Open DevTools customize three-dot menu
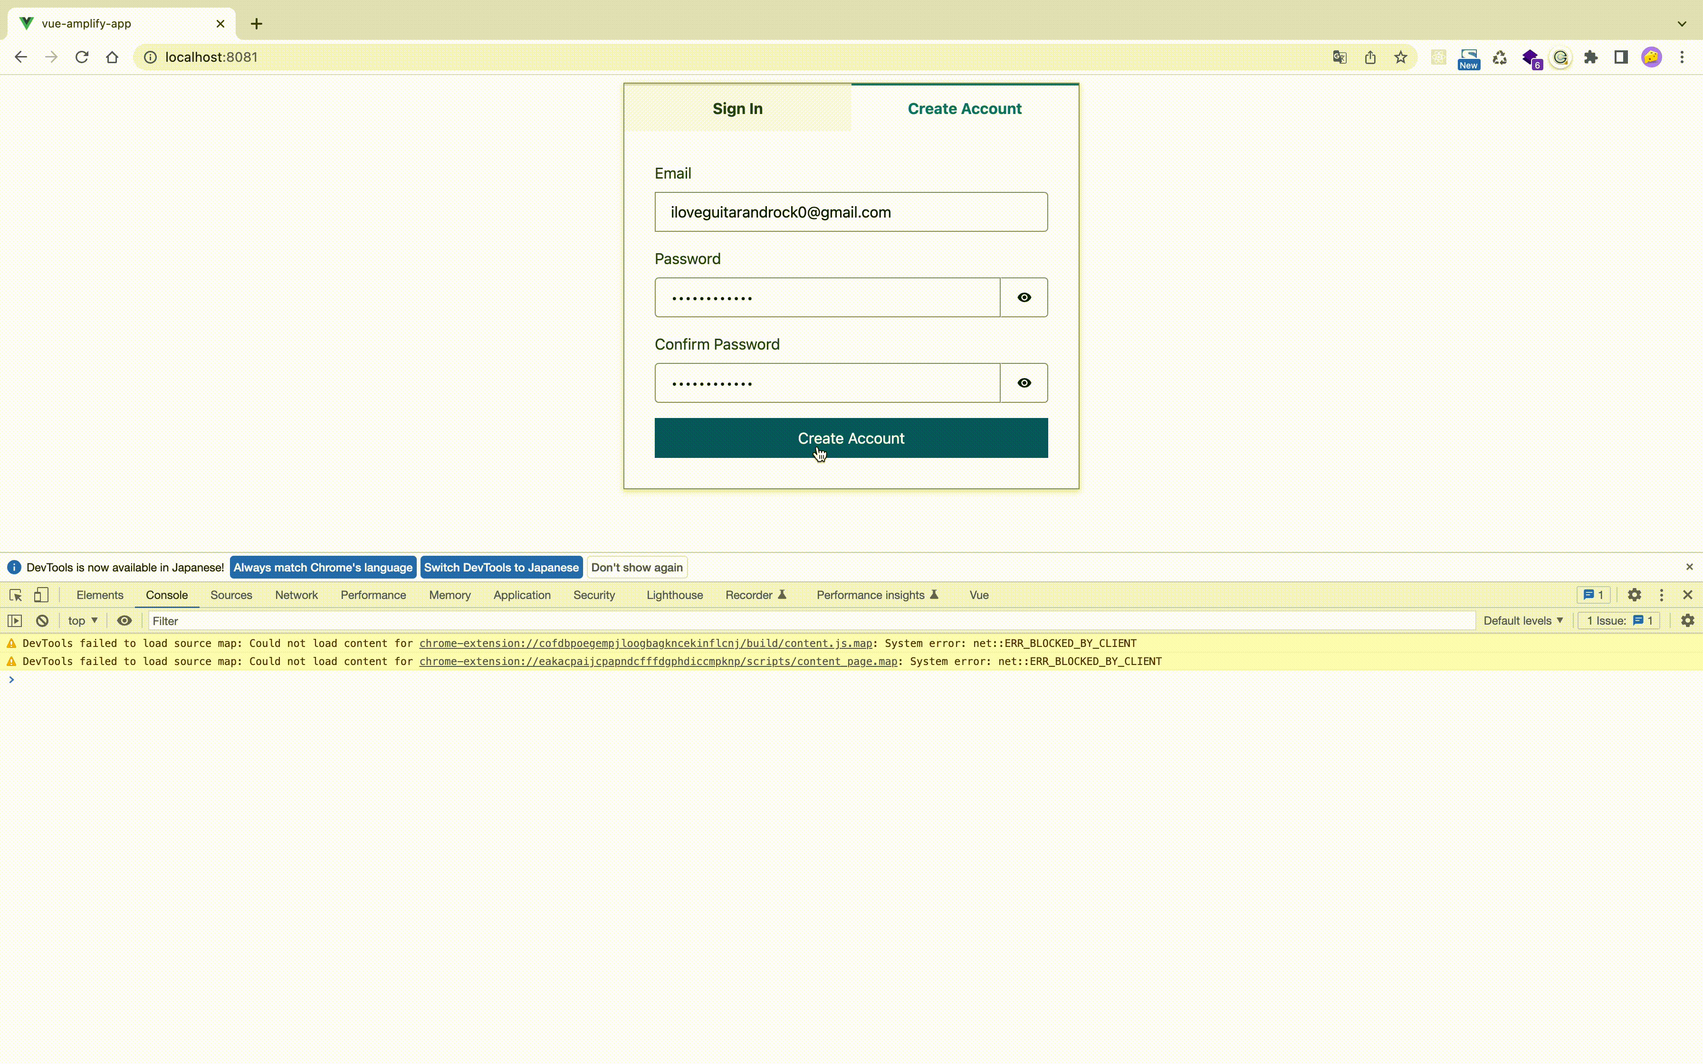 pyautogui.click(x=1662, y=595)
